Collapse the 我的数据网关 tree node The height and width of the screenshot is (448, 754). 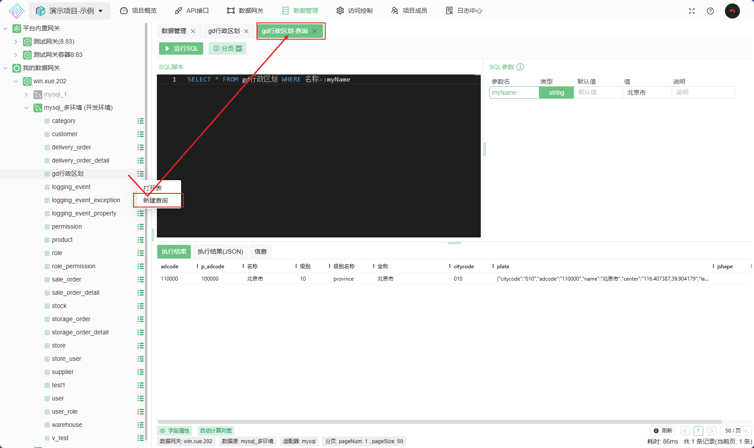(5, 68)
